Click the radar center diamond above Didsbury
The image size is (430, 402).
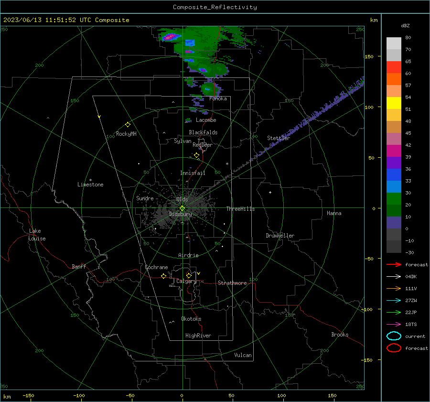tap(182, 208)
